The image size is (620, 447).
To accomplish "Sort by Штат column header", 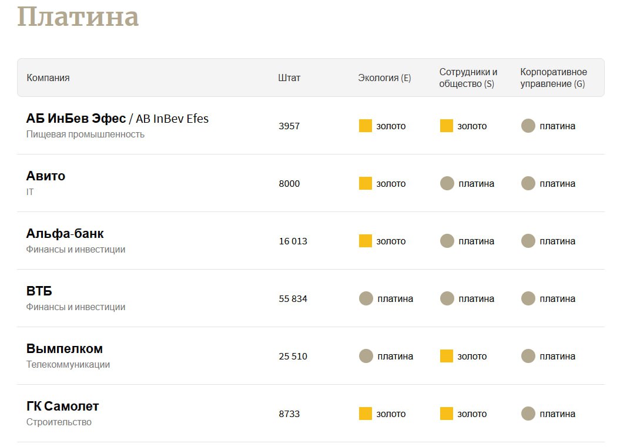I will pyautogui.click(x=289, y=78).
